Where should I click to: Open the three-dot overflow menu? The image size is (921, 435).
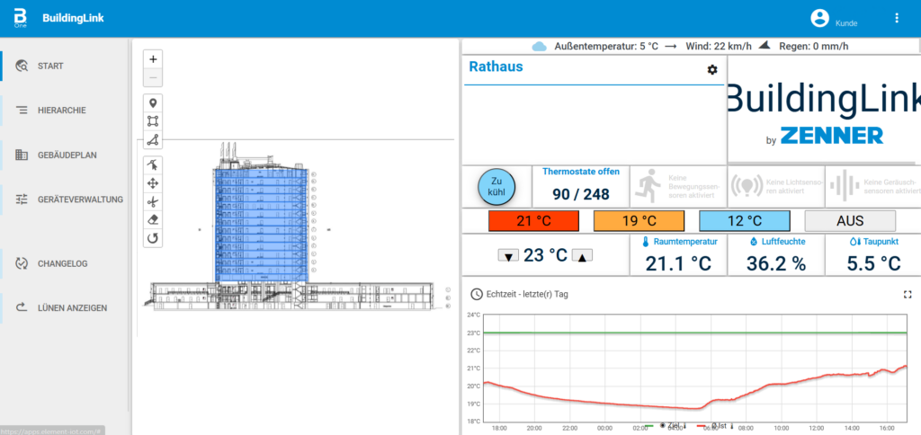(x=897, y=18)
